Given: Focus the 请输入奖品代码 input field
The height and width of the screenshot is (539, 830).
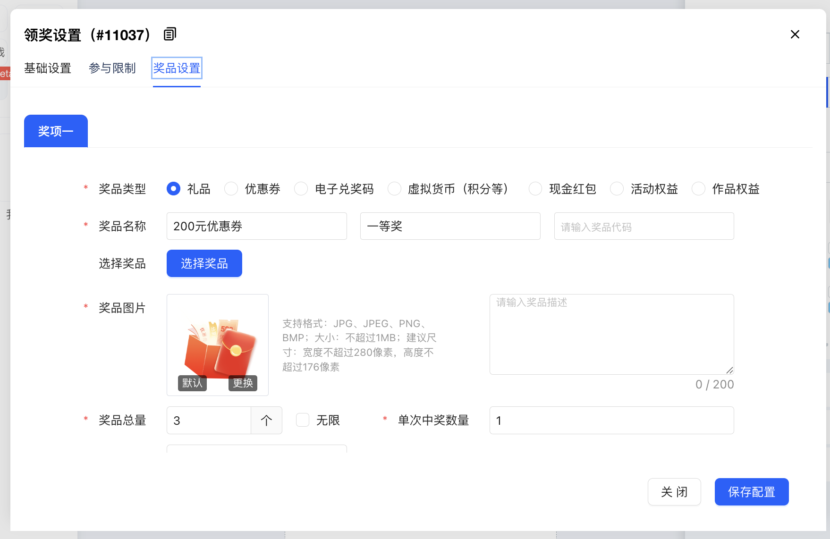Looking at the screenshot, I should click(644, 227).
